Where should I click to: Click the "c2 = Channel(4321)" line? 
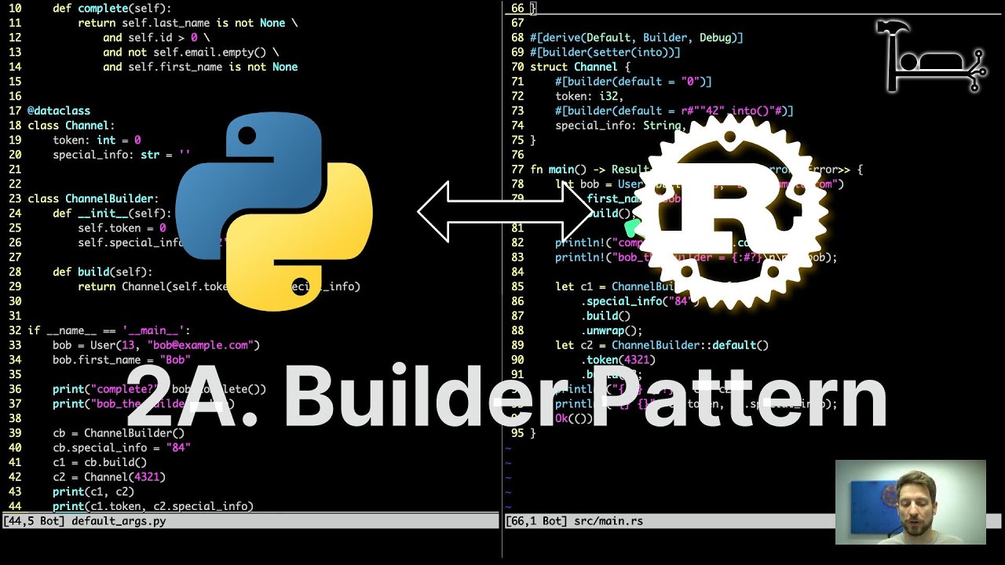coord(109,477)
